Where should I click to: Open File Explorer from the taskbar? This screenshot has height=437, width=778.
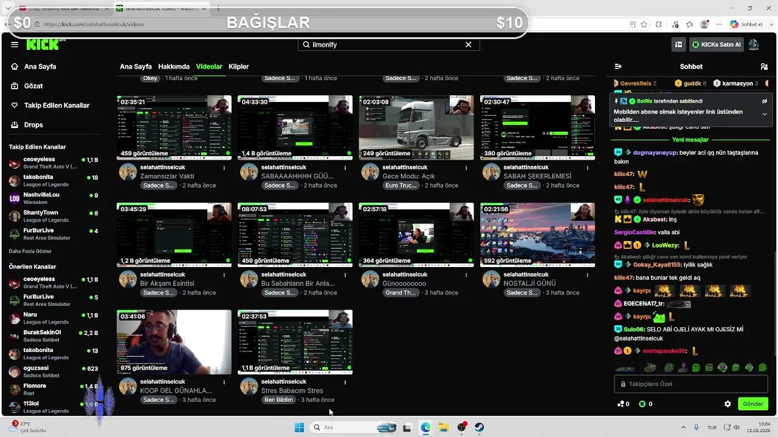tap(444, 427)
